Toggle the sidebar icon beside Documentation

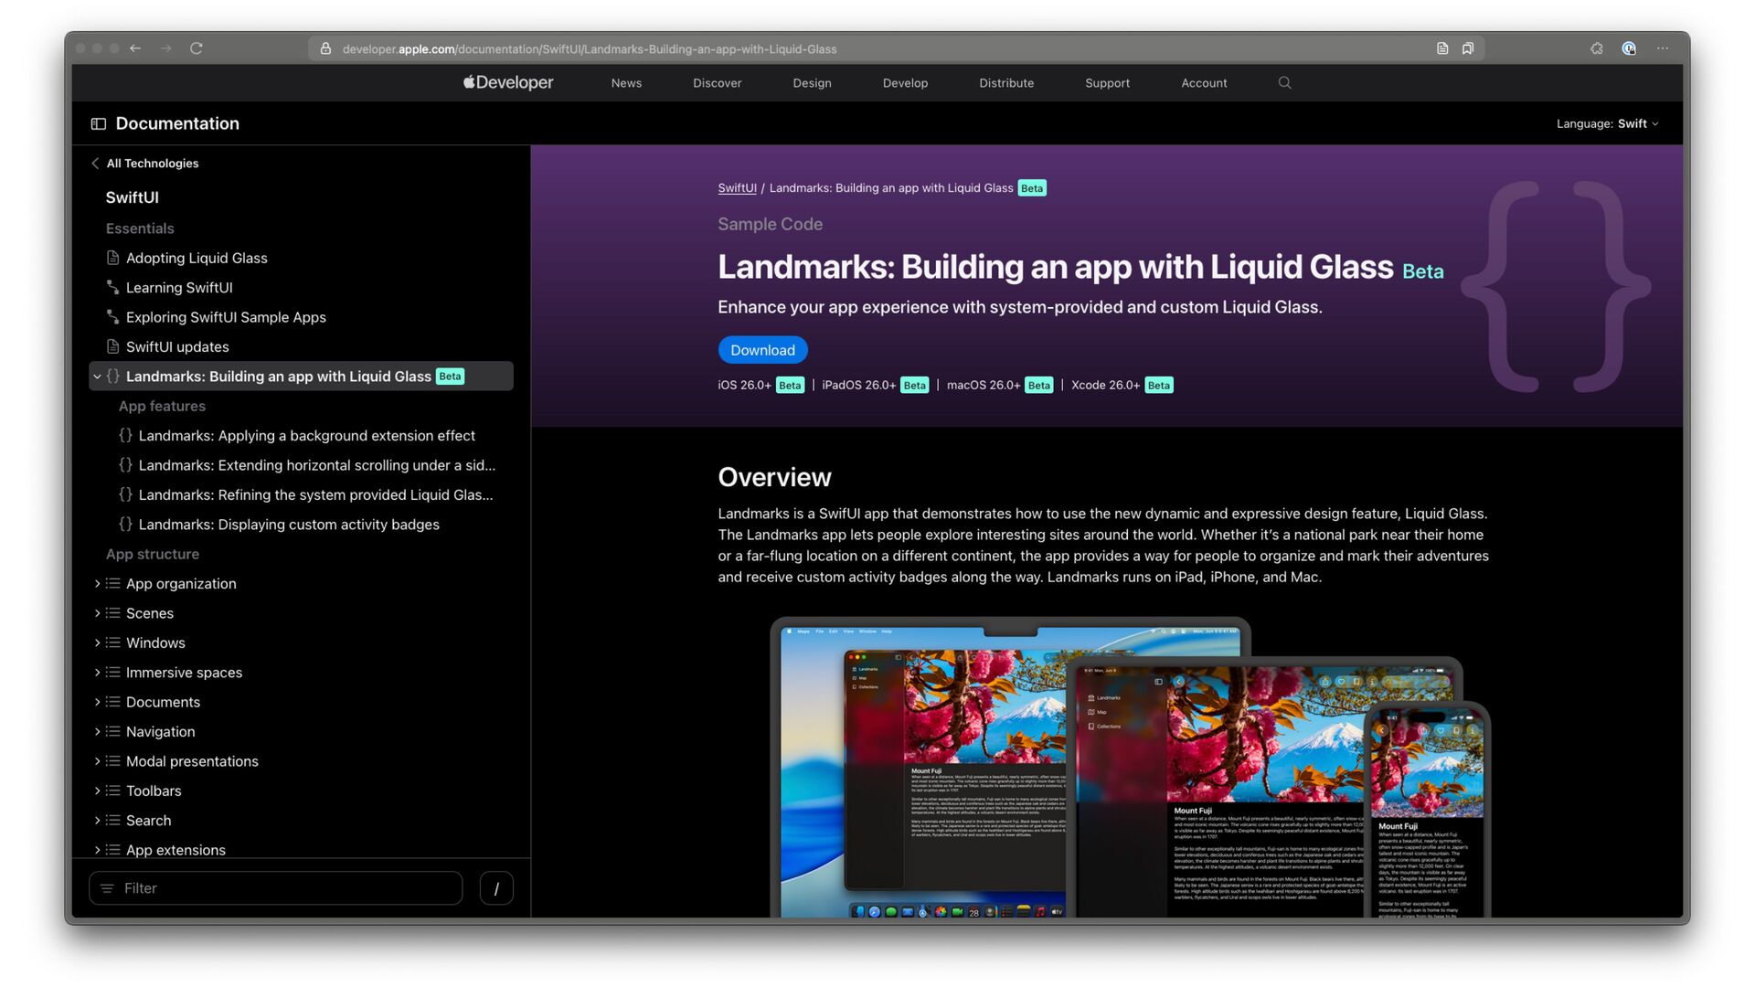tap(99, 123)
